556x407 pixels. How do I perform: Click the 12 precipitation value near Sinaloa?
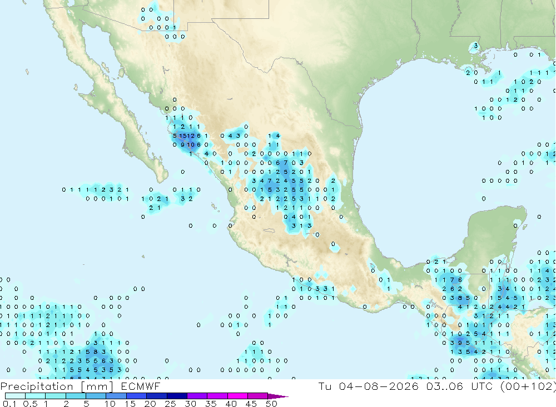[190, 135]
